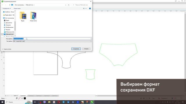Open Telegram from the taskbar
The height and width of the screenshot is (104, 186).
coord(63,102)
